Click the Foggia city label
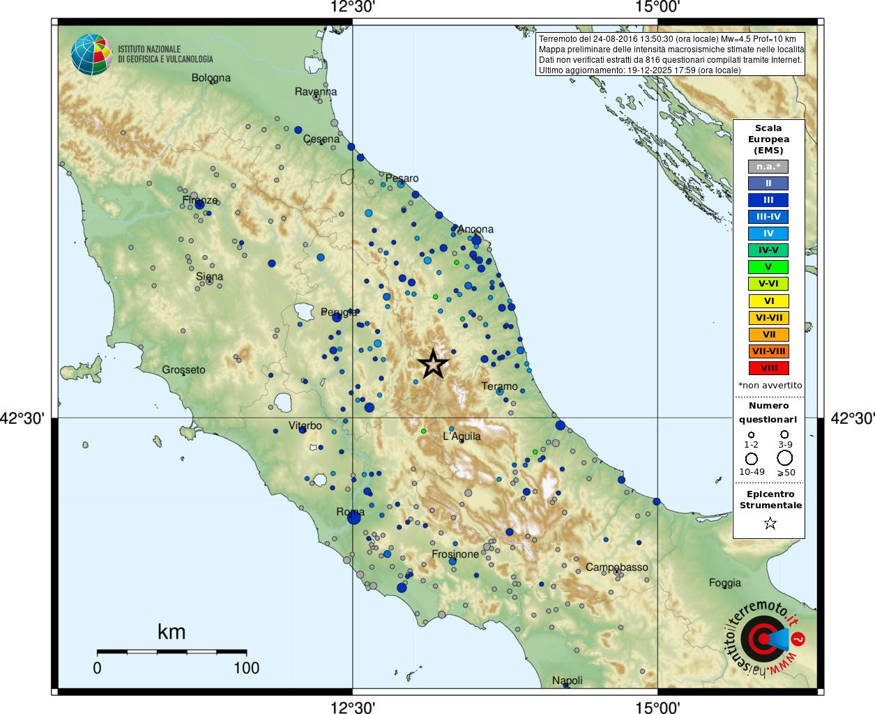 point(725,583)
